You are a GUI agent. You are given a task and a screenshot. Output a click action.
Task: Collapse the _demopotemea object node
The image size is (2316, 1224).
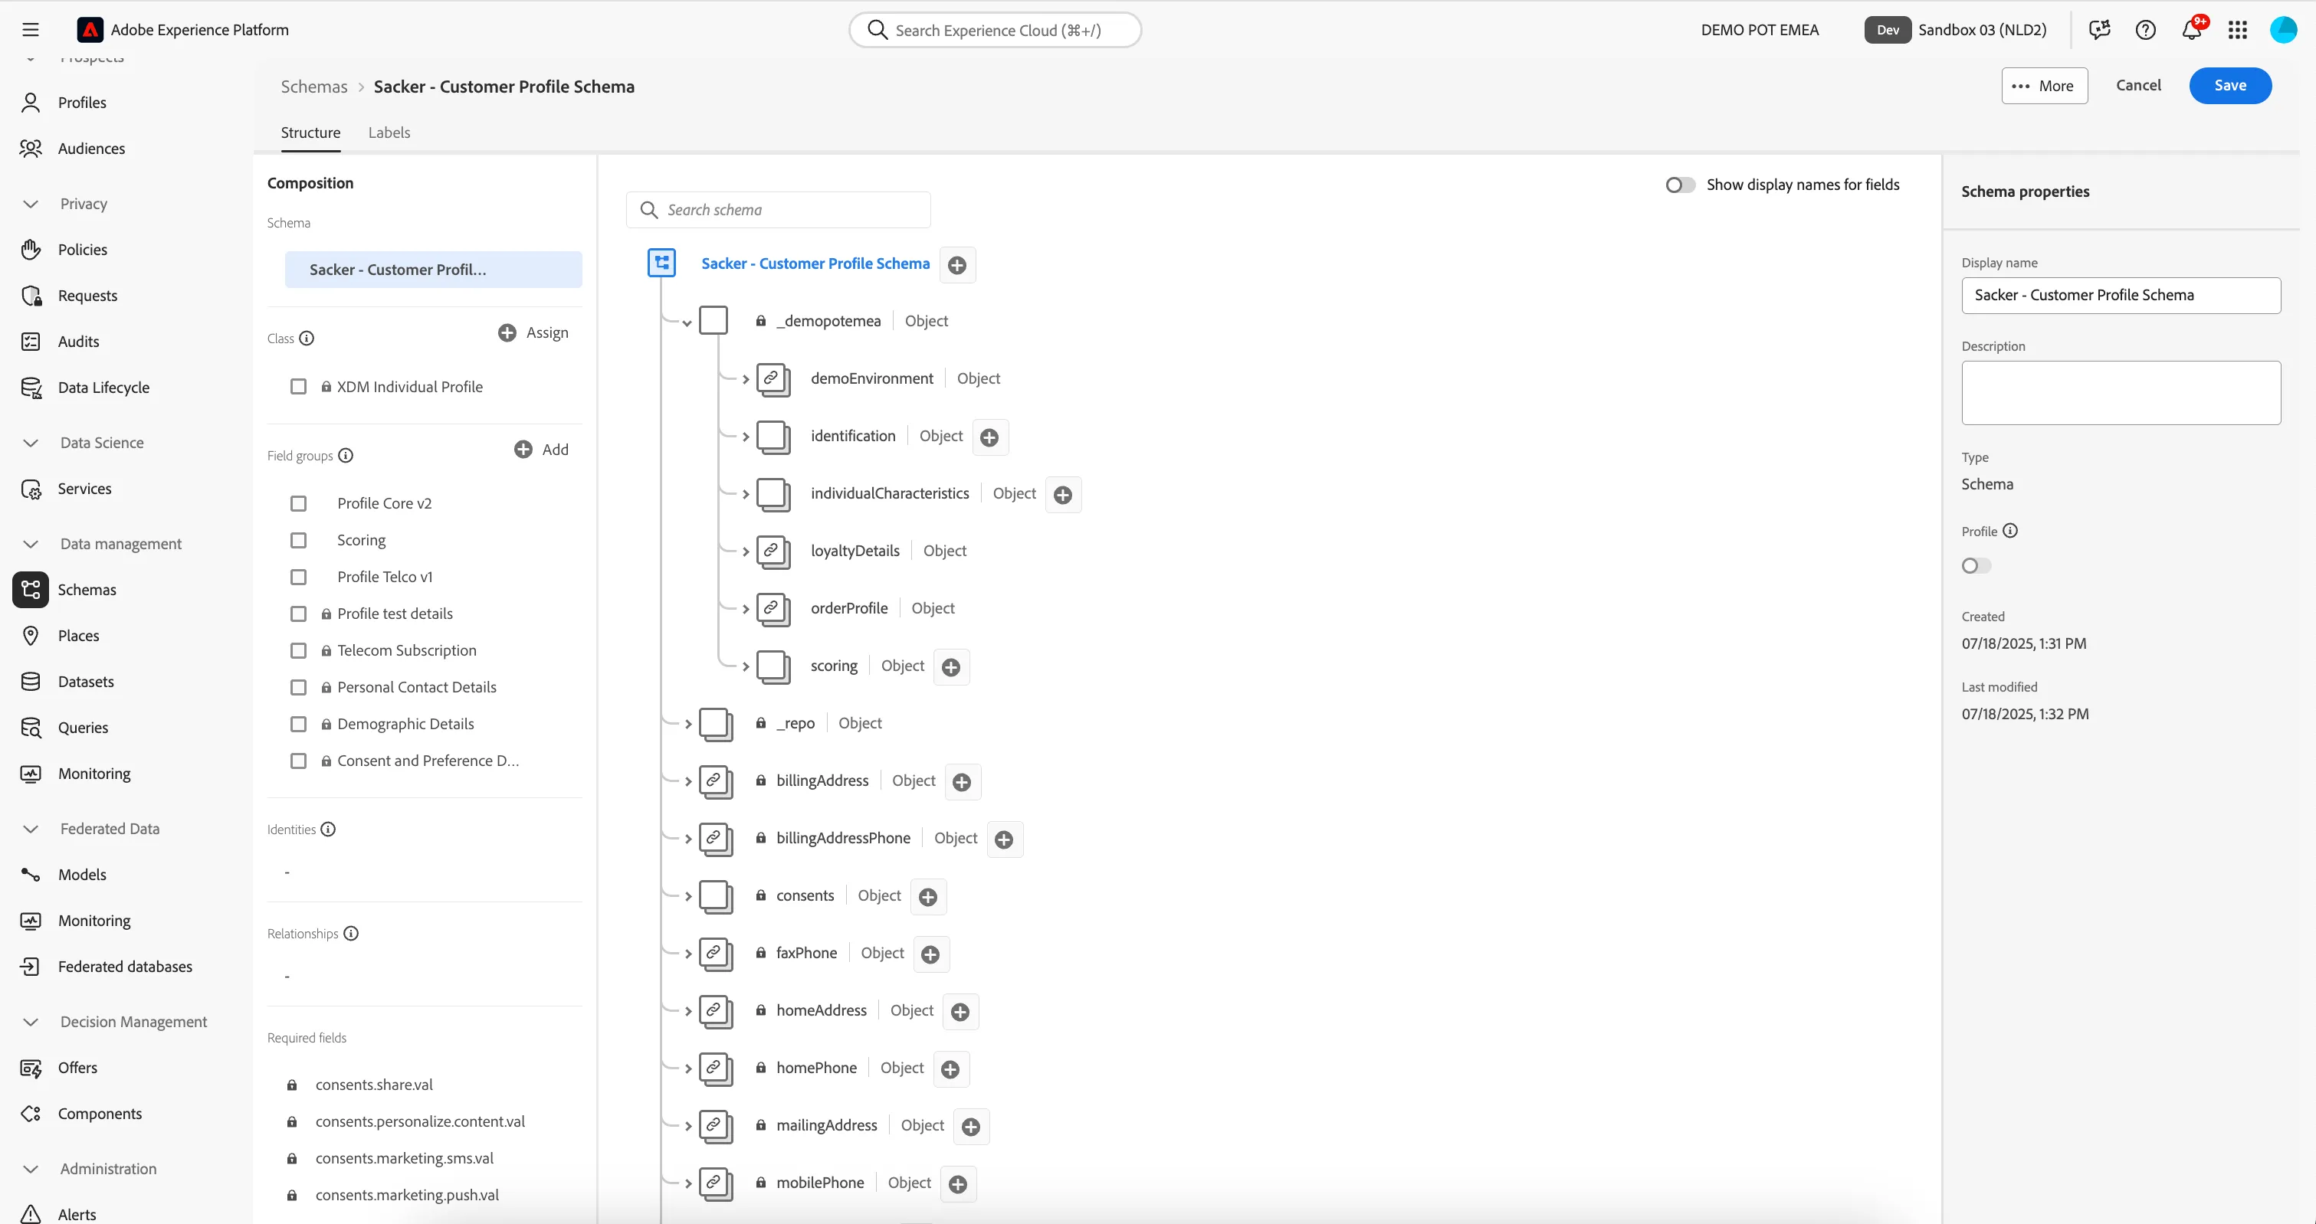click(x=687, y=322)
